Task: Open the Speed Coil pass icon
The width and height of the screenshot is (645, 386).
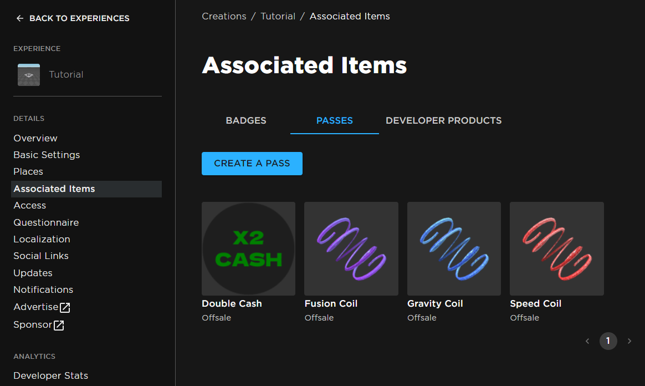Action: click(556, 248)
